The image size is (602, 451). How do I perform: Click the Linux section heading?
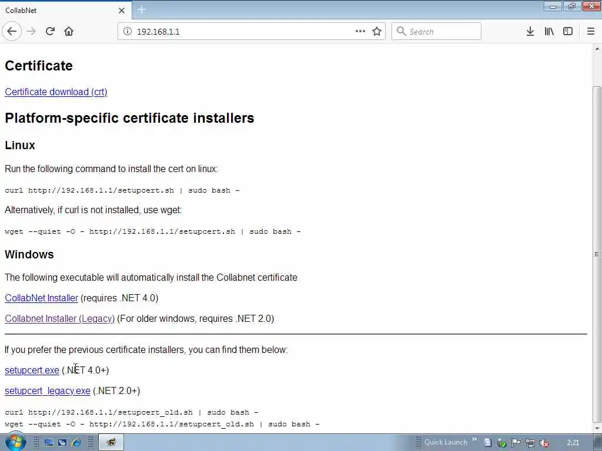20,146
